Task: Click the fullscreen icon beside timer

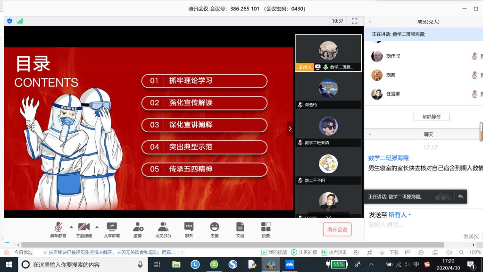Action: click(355, 21)
